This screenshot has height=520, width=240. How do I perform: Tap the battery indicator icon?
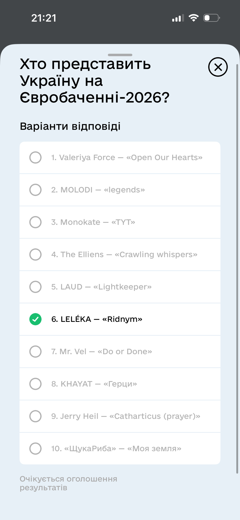pos(211,18)
